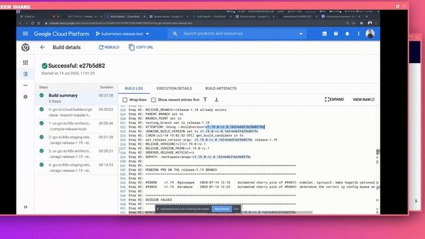Click the green success icon beside Build summary

pyautogui.click(x=41, y=96)
